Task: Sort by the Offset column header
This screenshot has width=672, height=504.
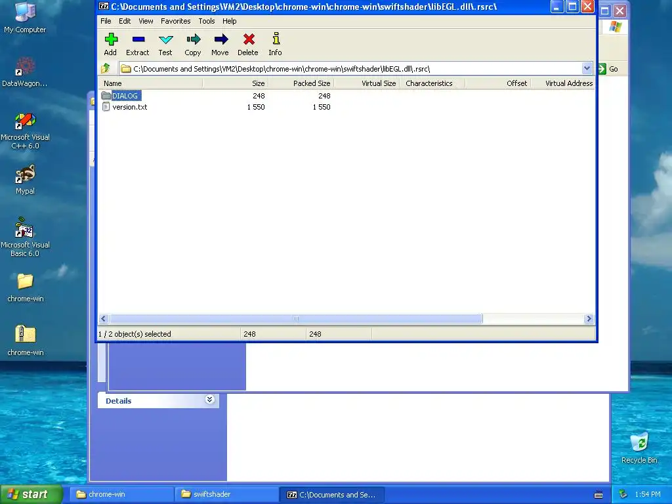Action: [x=498, y=83]
